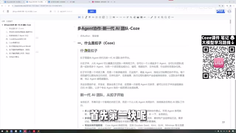Open a new browser tab
This screenshot has width=236, height=133.
coord(115,2)
